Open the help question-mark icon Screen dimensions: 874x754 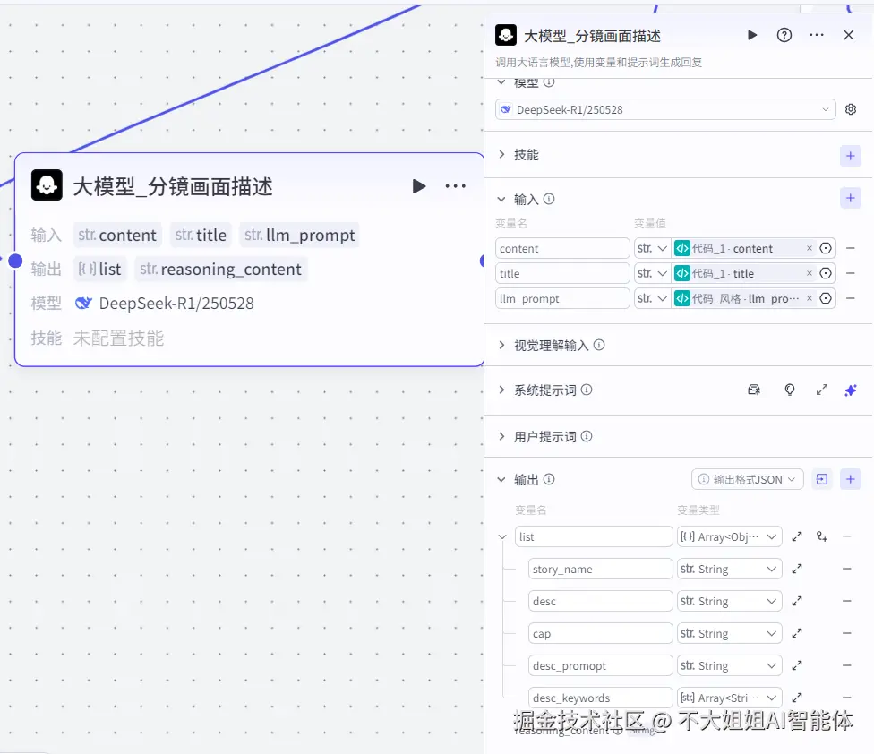(x=784, y=35)
